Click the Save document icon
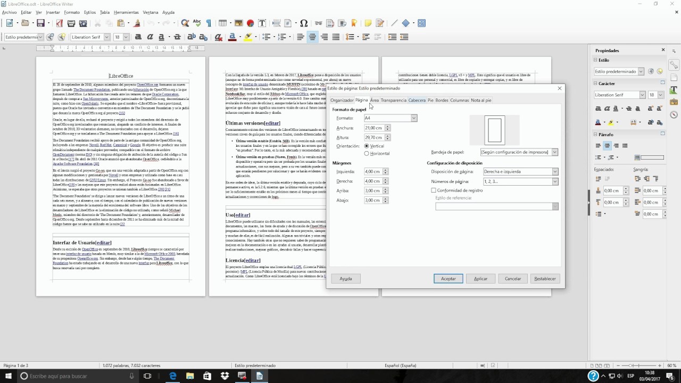The image size is (681, 383). click(x=40, y=23)
